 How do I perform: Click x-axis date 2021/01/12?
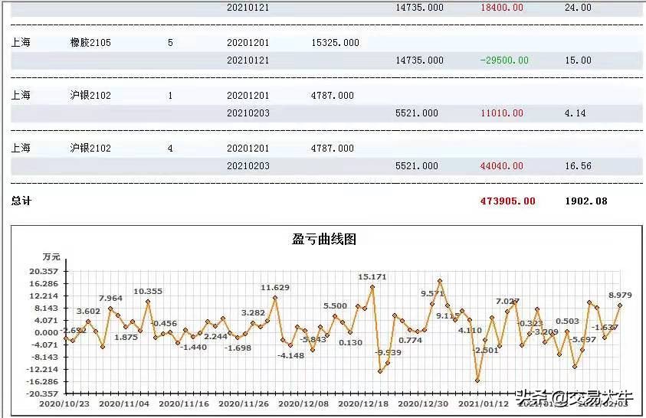coord(484,404)
